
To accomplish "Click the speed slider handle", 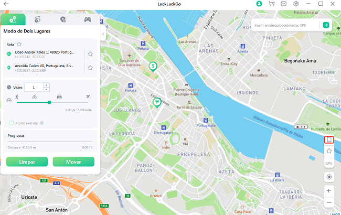I will click(49, 102).
